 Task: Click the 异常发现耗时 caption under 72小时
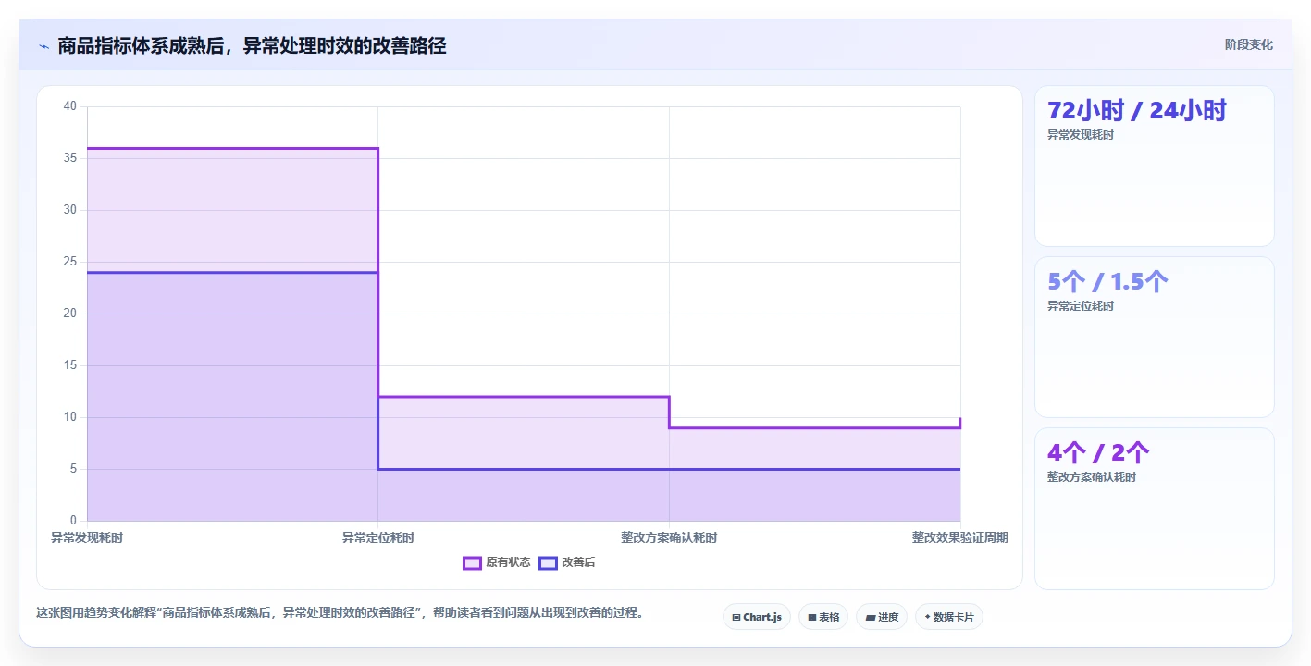click(x=1081, y=135)
